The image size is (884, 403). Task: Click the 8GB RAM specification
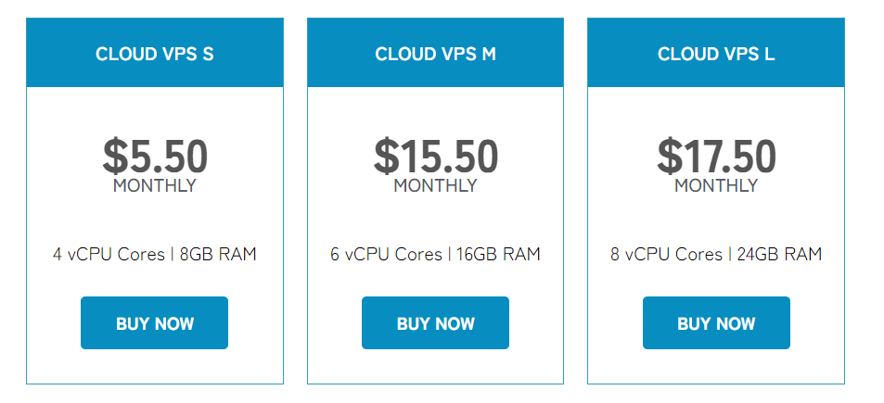217,254
